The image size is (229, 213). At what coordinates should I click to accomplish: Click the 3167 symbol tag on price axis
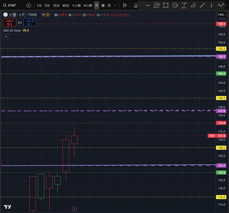coord(212,136)
